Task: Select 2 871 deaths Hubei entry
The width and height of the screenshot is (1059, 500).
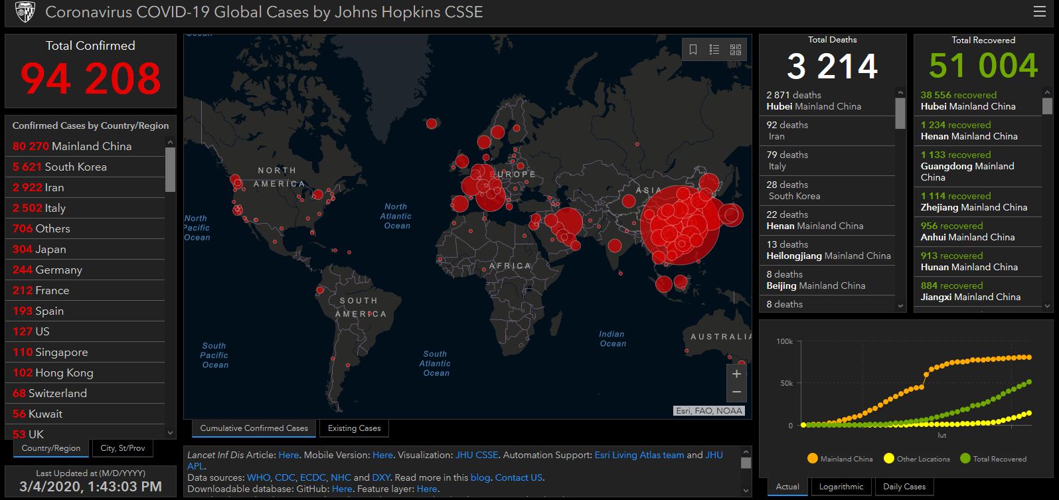Action: pos(827,101)
